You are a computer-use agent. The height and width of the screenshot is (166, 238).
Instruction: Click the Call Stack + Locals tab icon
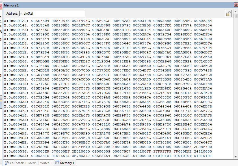pos(7,163)
